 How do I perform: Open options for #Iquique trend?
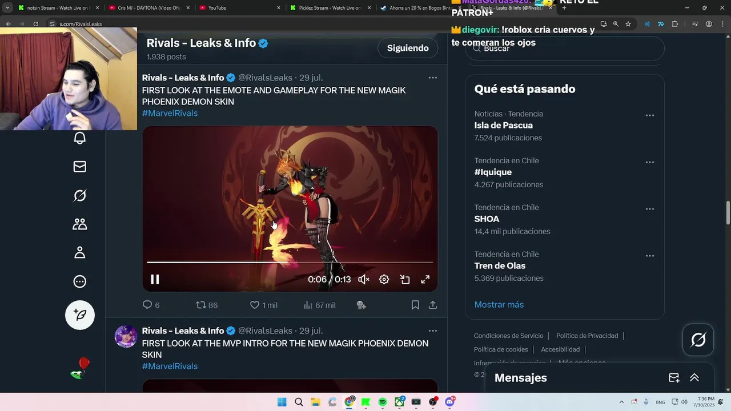(x=650, y=162)
